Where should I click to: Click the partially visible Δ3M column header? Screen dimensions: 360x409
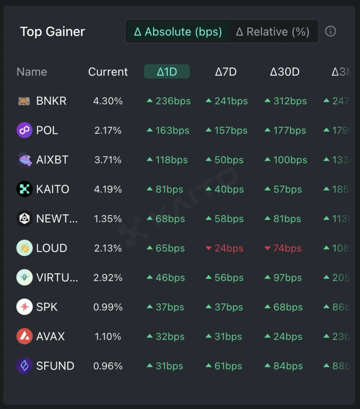340,72
